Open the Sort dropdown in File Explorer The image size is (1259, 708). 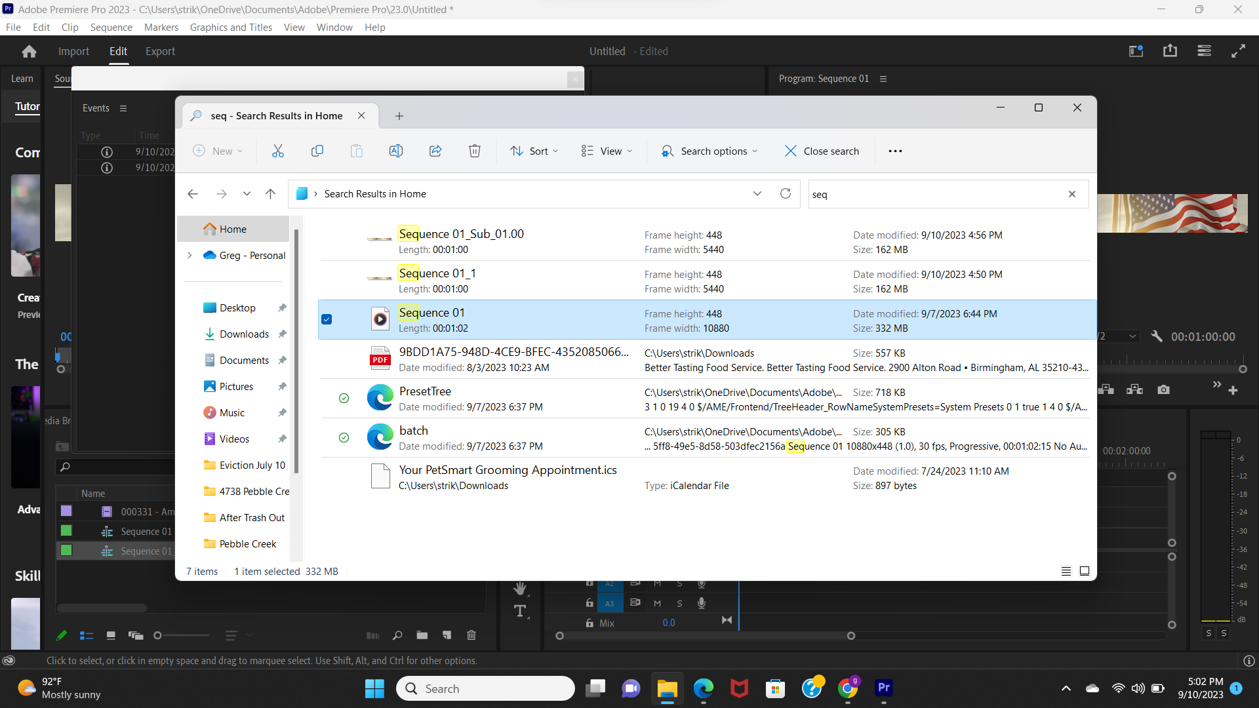click(x=534, y=151)
